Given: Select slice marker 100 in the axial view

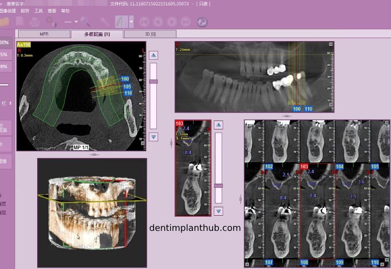Looking at the screenshot, I should [x=125, y=79].
